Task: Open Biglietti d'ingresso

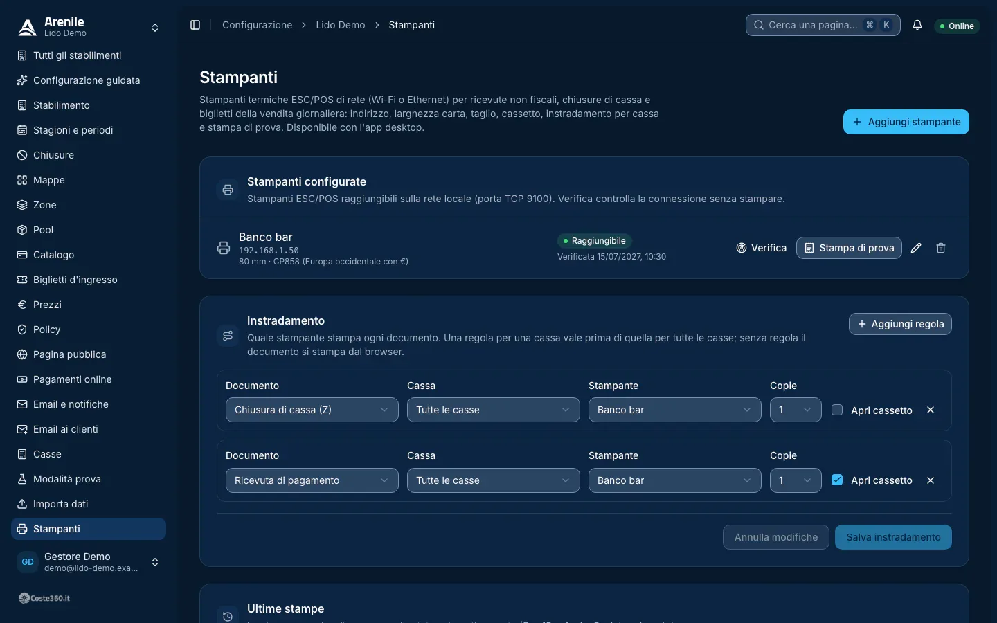Action: pyautogui.click(x=89, y=280)
